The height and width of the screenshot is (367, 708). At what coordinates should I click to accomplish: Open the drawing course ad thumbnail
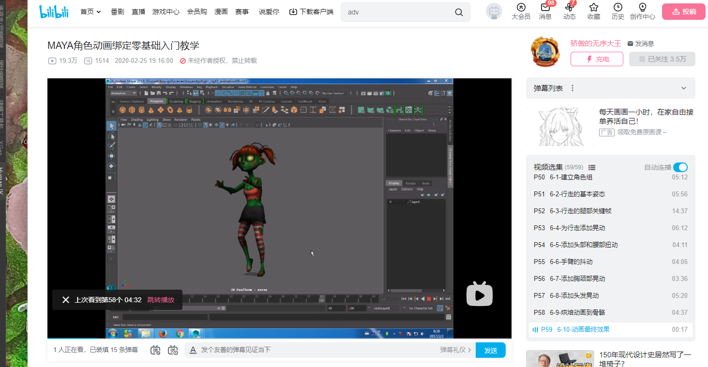[x=560, y=126]
